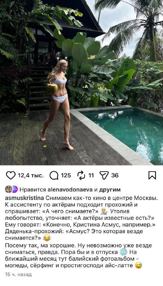This screenshot has width=163, height=286.
Task: Open the 12,4 тыс. likes count
Action: tap(31, 176)
